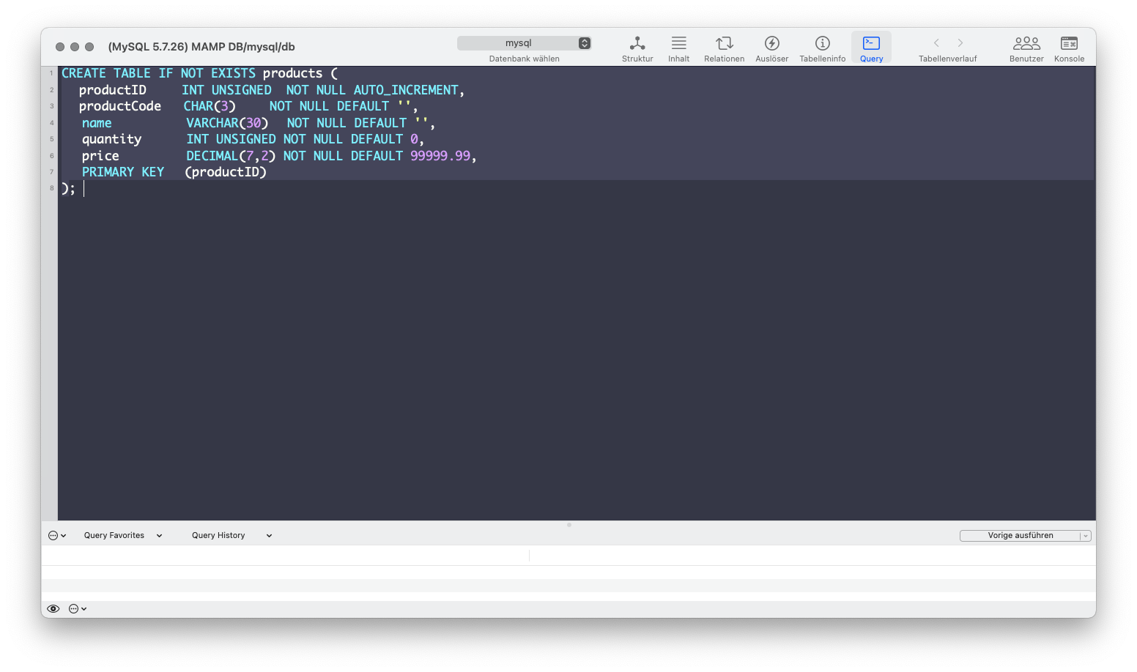The width and height of the screenshot is (1137, 672).
Task: Toggle the eye info pane icon
Action: coord(53,608)
